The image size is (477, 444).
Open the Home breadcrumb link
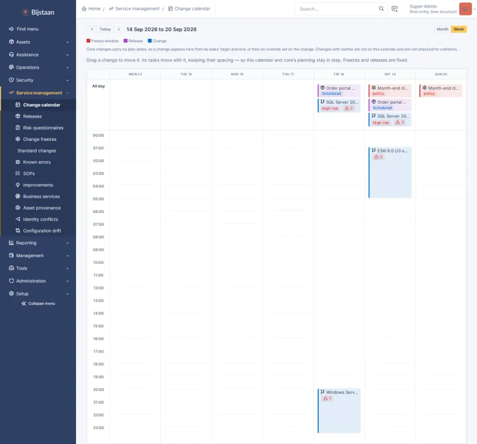[x=92, y=9]
